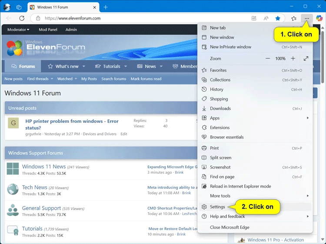This screenshot has height=244, width=326.
Task: Click the zoom out minus button
Action: 268,59
